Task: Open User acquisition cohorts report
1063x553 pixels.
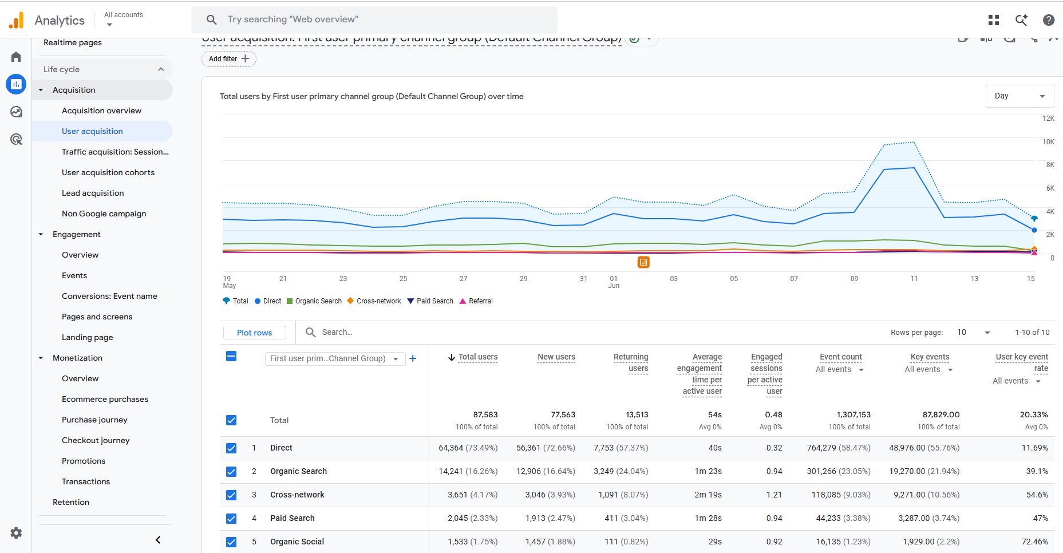Action: (108, 172)
